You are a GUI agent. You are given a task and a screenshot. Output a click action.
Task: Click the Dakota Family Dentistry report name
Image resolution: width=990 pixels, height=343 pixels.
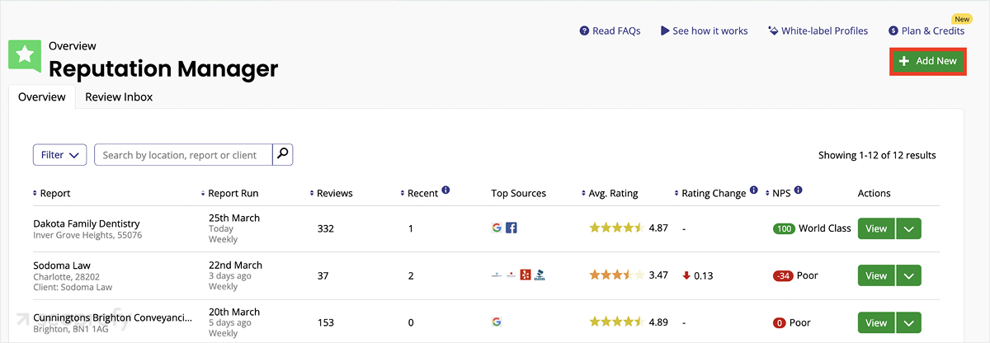(x=87, y=223)
